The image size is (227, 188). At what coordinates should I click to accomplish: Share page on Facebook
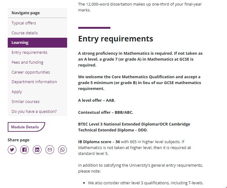coord(24,150)
